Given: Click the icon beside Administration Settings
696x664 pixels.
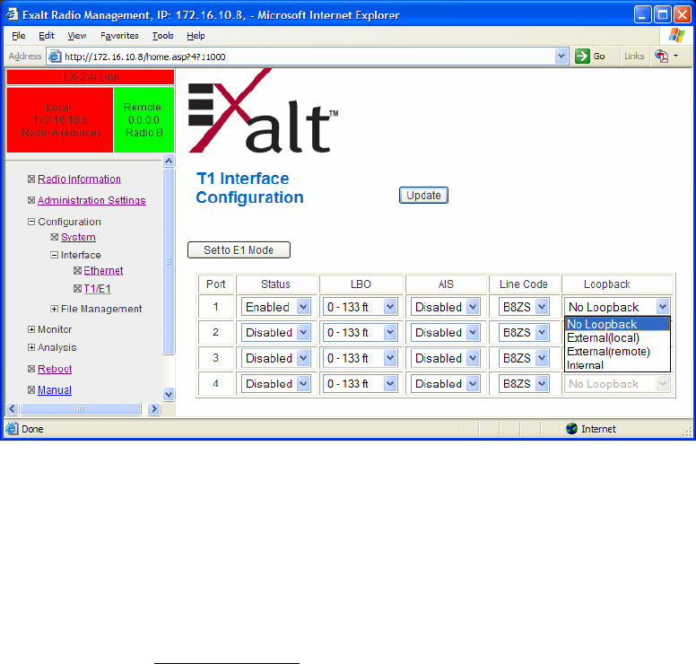Looking at the screenshot, I should [31, 200].
